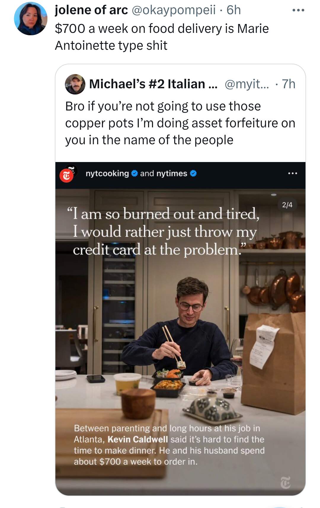The width and height of the screenshot is (320, 508).
Task: Open the @okaypompeii handle link
Action: click(173, 10)
